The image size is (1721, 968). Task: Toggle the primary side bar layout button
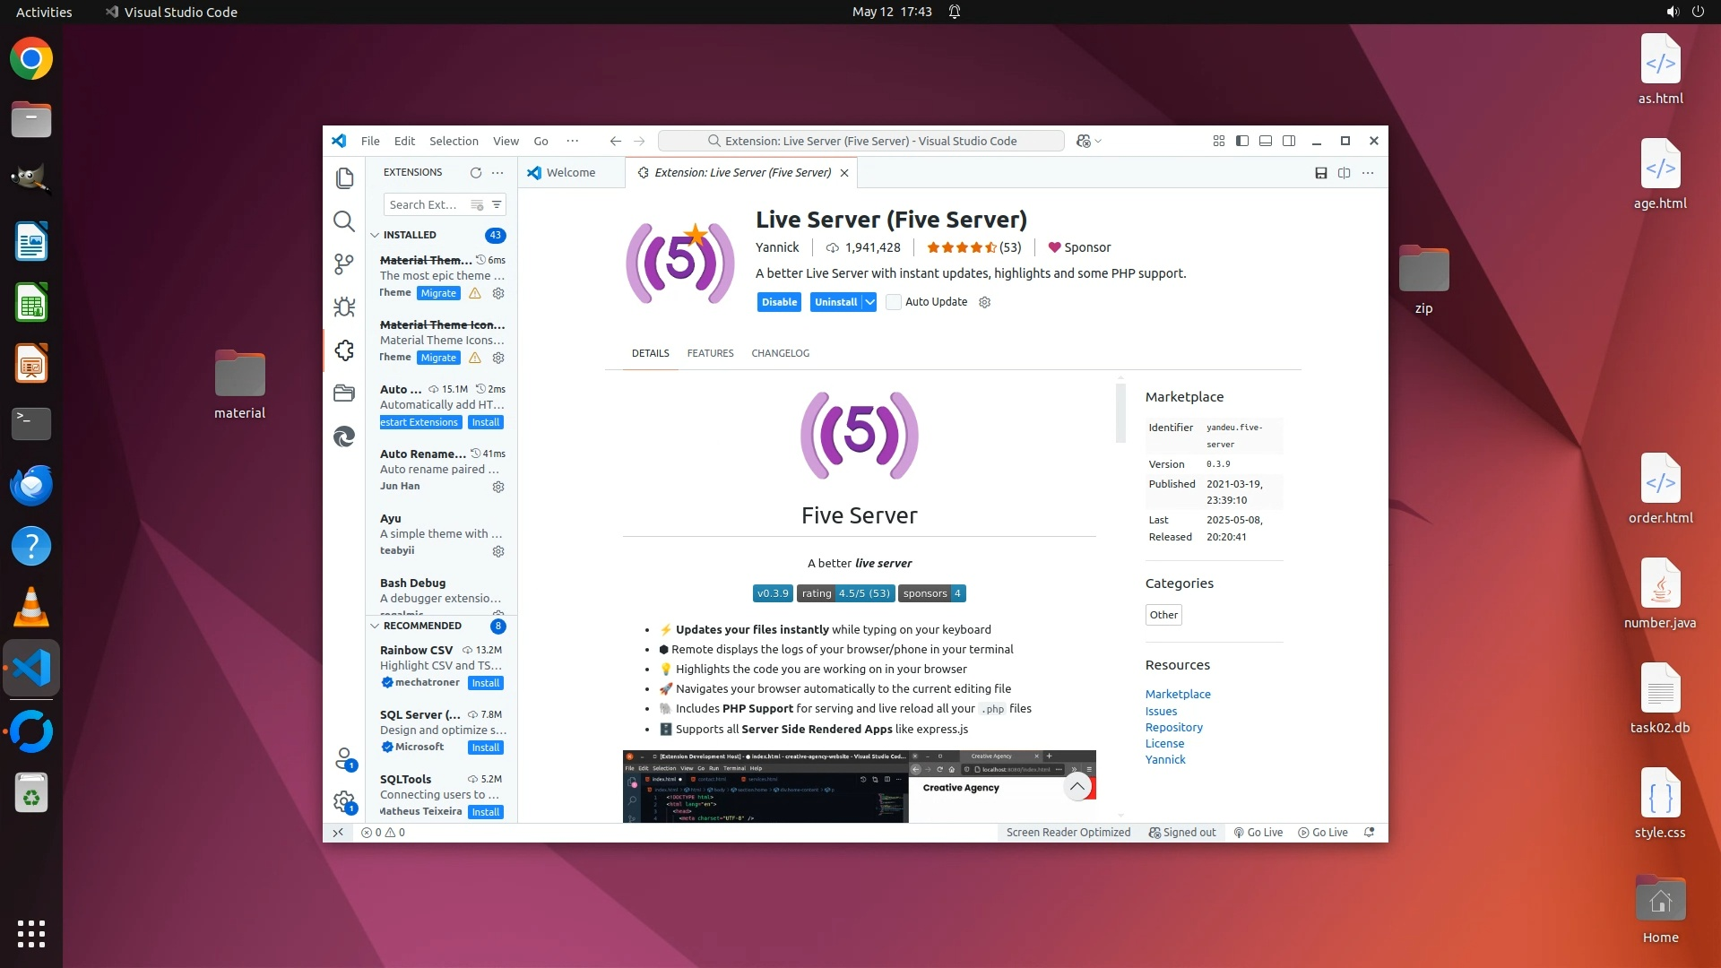click(1242, 141)
